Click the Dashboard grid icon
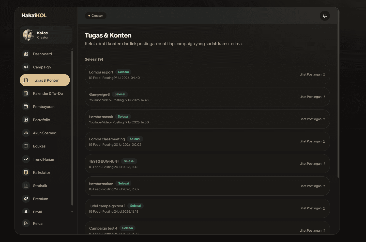The height and width of the screenshot is (242, 366). pyautogui.click(x=26, y=54)
